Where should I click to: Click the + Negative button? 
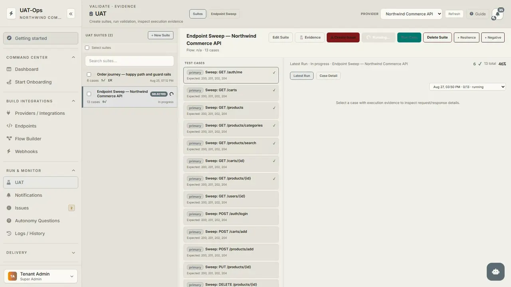493,37
